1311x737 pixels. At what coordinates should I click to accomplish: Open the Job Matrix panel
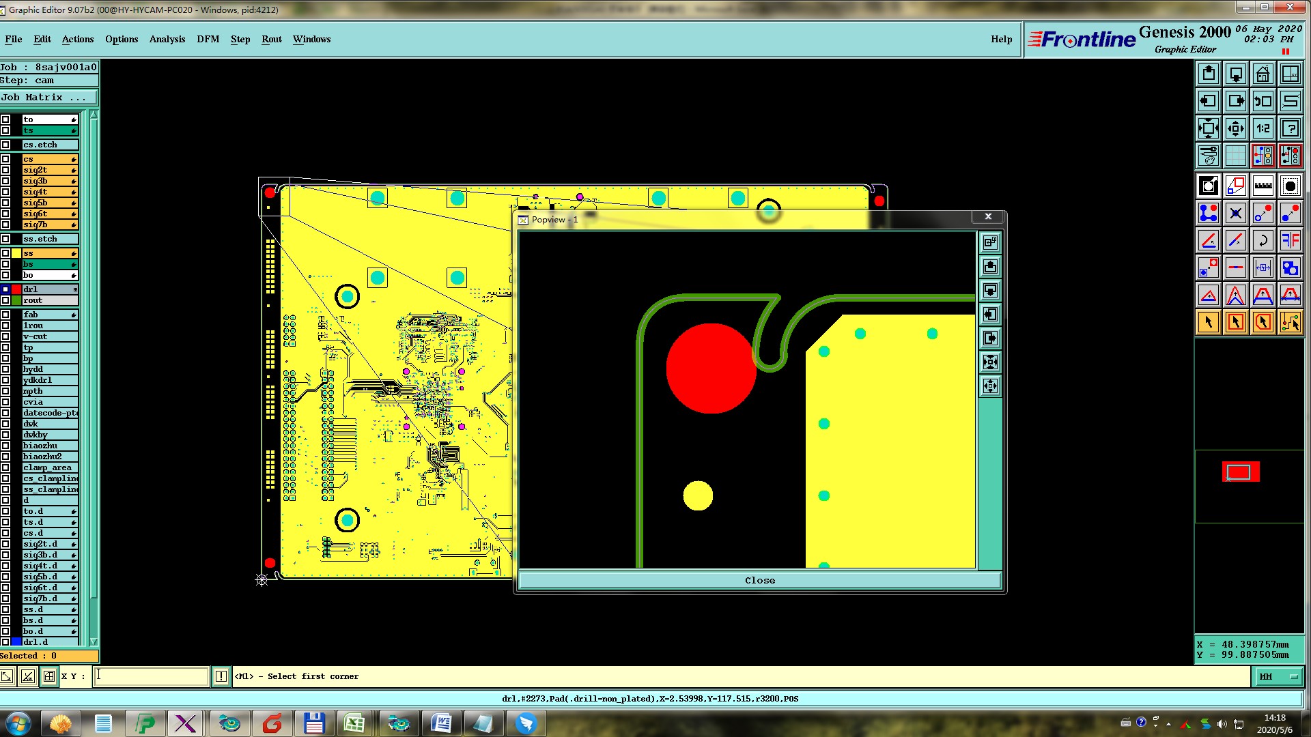click(x=48, y=98)
